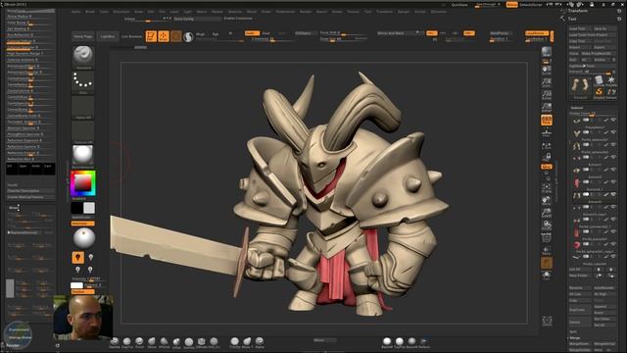The height and width of the screenshot is (353, 627).
Task: Open the Preferences menu
Action: click(x=285, y=12)
